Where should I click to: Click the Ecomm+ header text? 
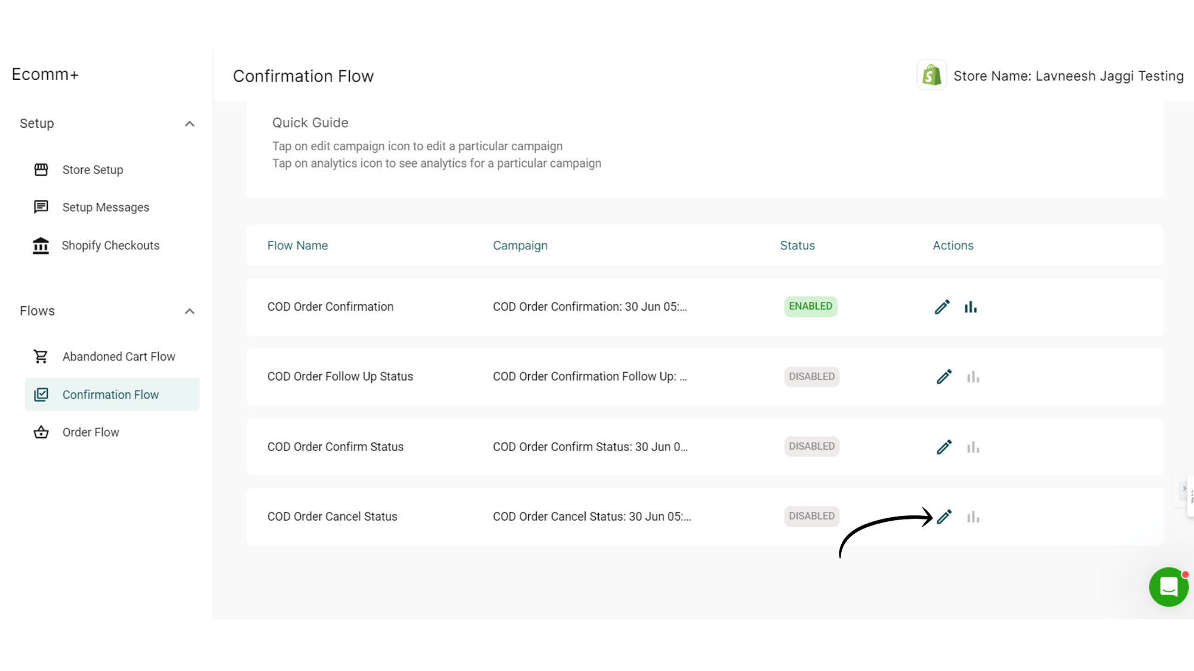[46, 74]
